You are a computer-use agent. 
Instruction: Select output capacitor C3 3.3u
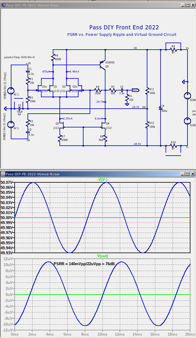tap(122, 90)
